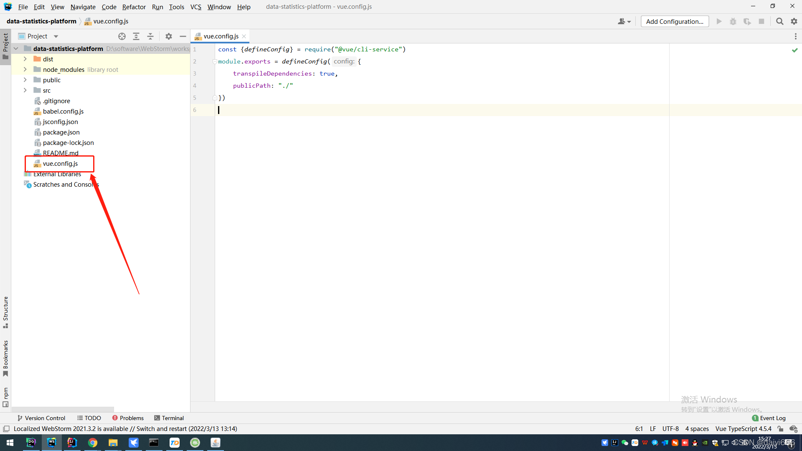This screenshot has width=802, height=451.
Task: Expand the node_modules folder
Action: (25, 69)
